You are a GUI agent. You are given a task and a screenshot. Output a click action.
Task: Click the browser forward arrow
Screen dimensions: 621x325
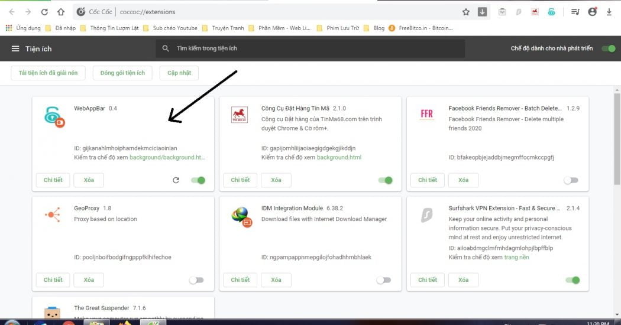pyautogui.click(x=28, y=12)
